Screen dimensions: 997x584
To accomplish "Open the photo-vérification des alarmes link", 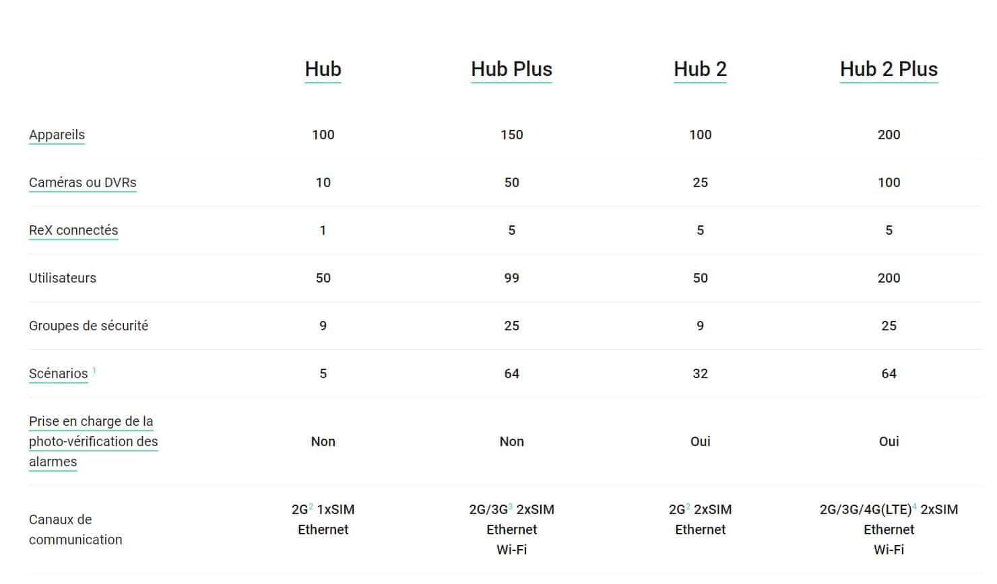I will [x=93, y=441].
